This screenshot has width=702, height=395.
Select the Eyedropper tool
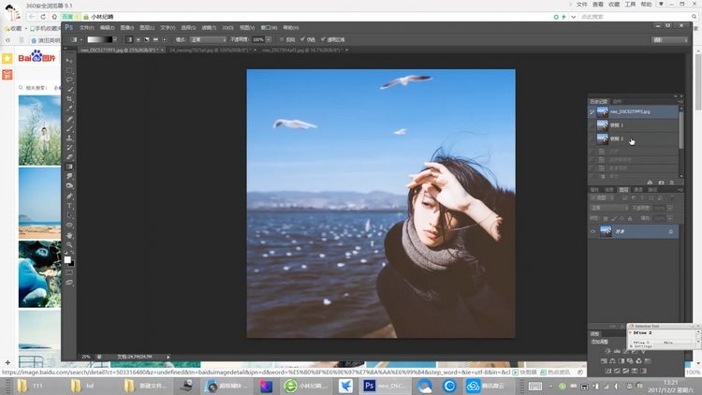(x=69, y=109)
